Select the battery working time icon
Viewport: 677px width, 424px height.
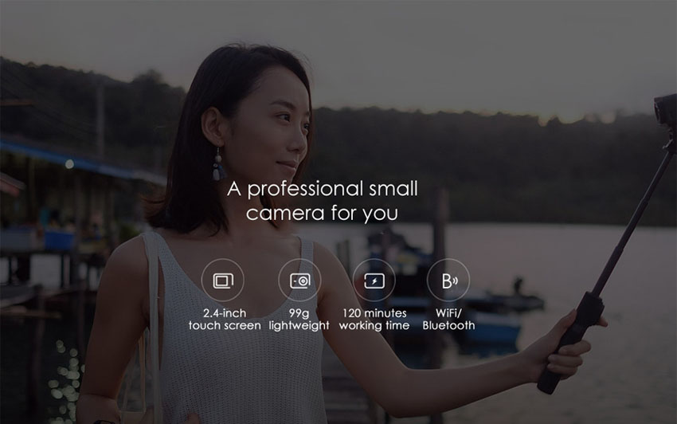click(x=374, y=281)
